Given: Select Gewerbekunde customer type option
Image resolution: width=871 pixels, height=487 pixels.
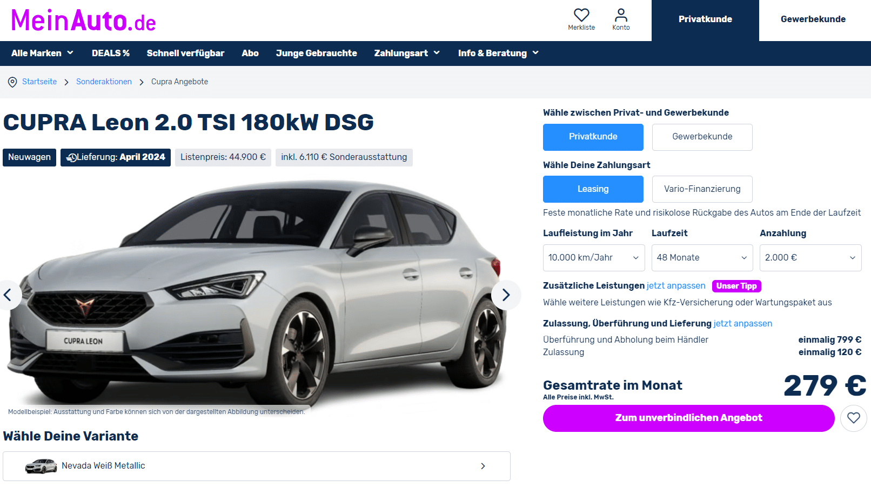Looking at the screenshot, I should pyautogui.click(x=702, y=137).
